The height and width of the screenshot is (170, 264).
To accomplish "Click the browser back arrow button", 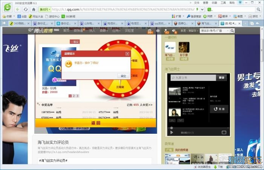I will click(x=18, y=9).
